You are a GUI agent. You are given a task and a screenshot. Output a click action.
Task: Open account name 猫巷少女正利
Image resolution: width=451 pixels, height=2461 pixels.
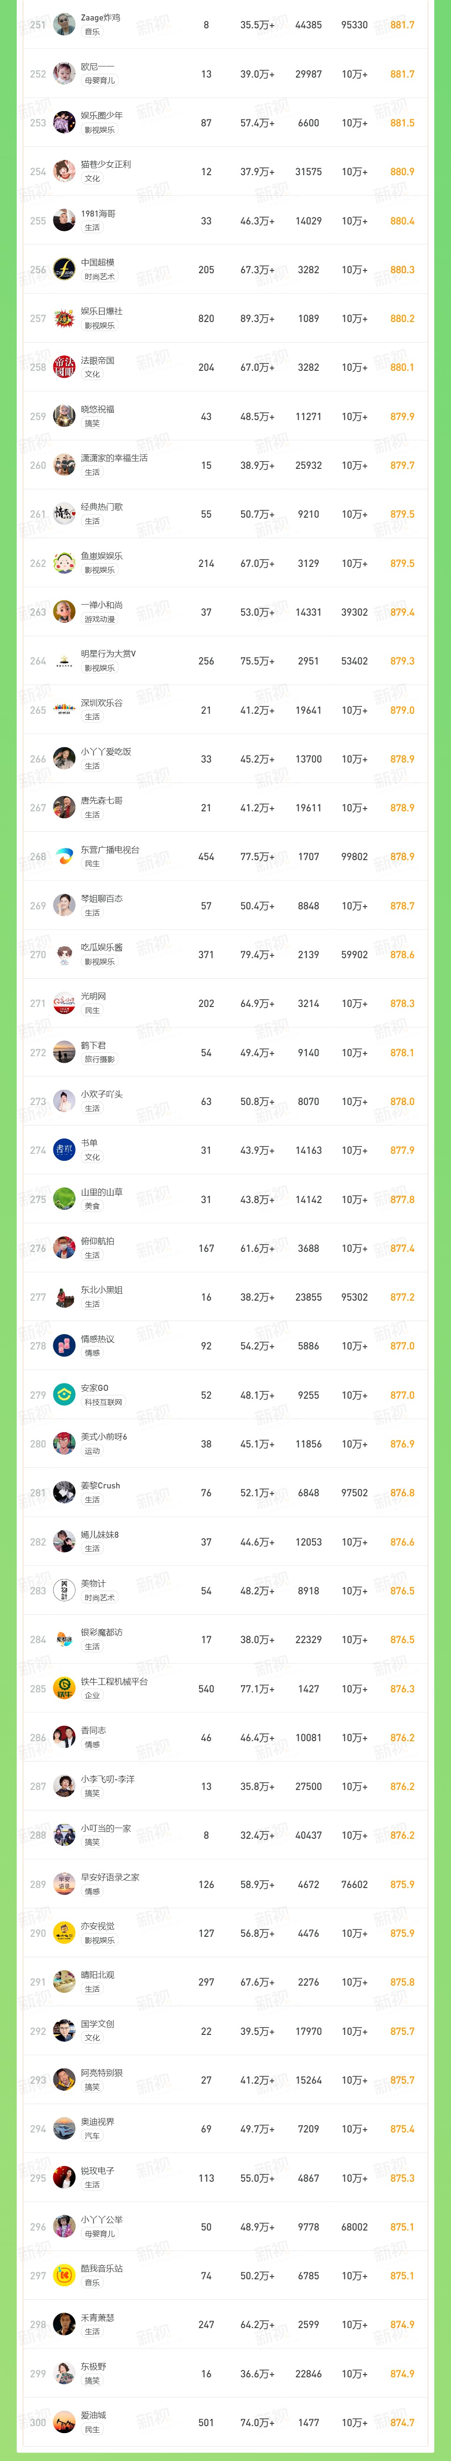tap(106, 165)
